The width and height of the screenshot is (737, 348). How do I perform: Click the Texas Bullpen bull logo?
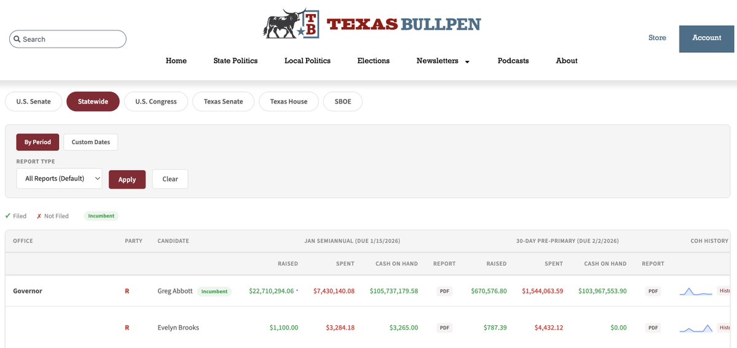[x=291, y=23]
